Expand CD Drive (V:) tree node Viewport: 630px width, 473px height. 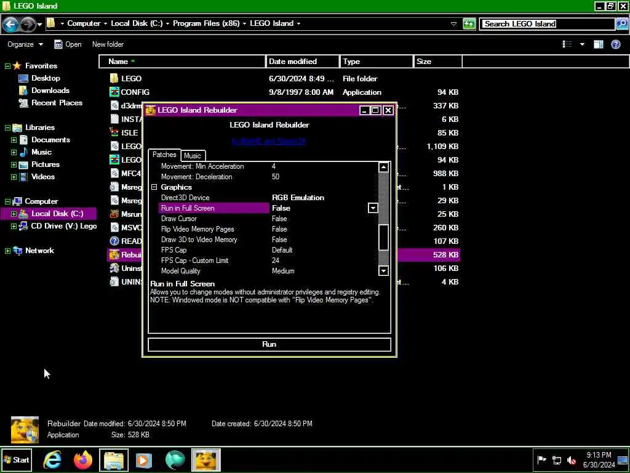click(14, 227)
